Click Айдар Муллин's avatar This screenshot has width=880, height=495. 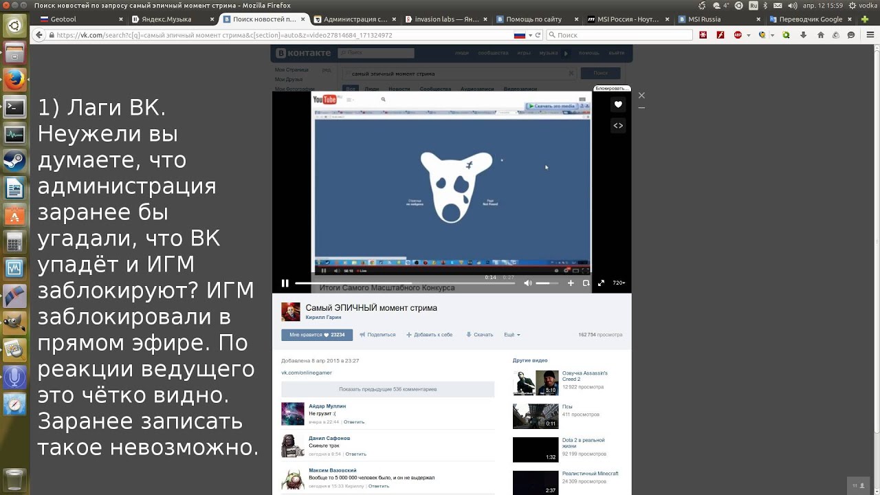tap(293, 414)
